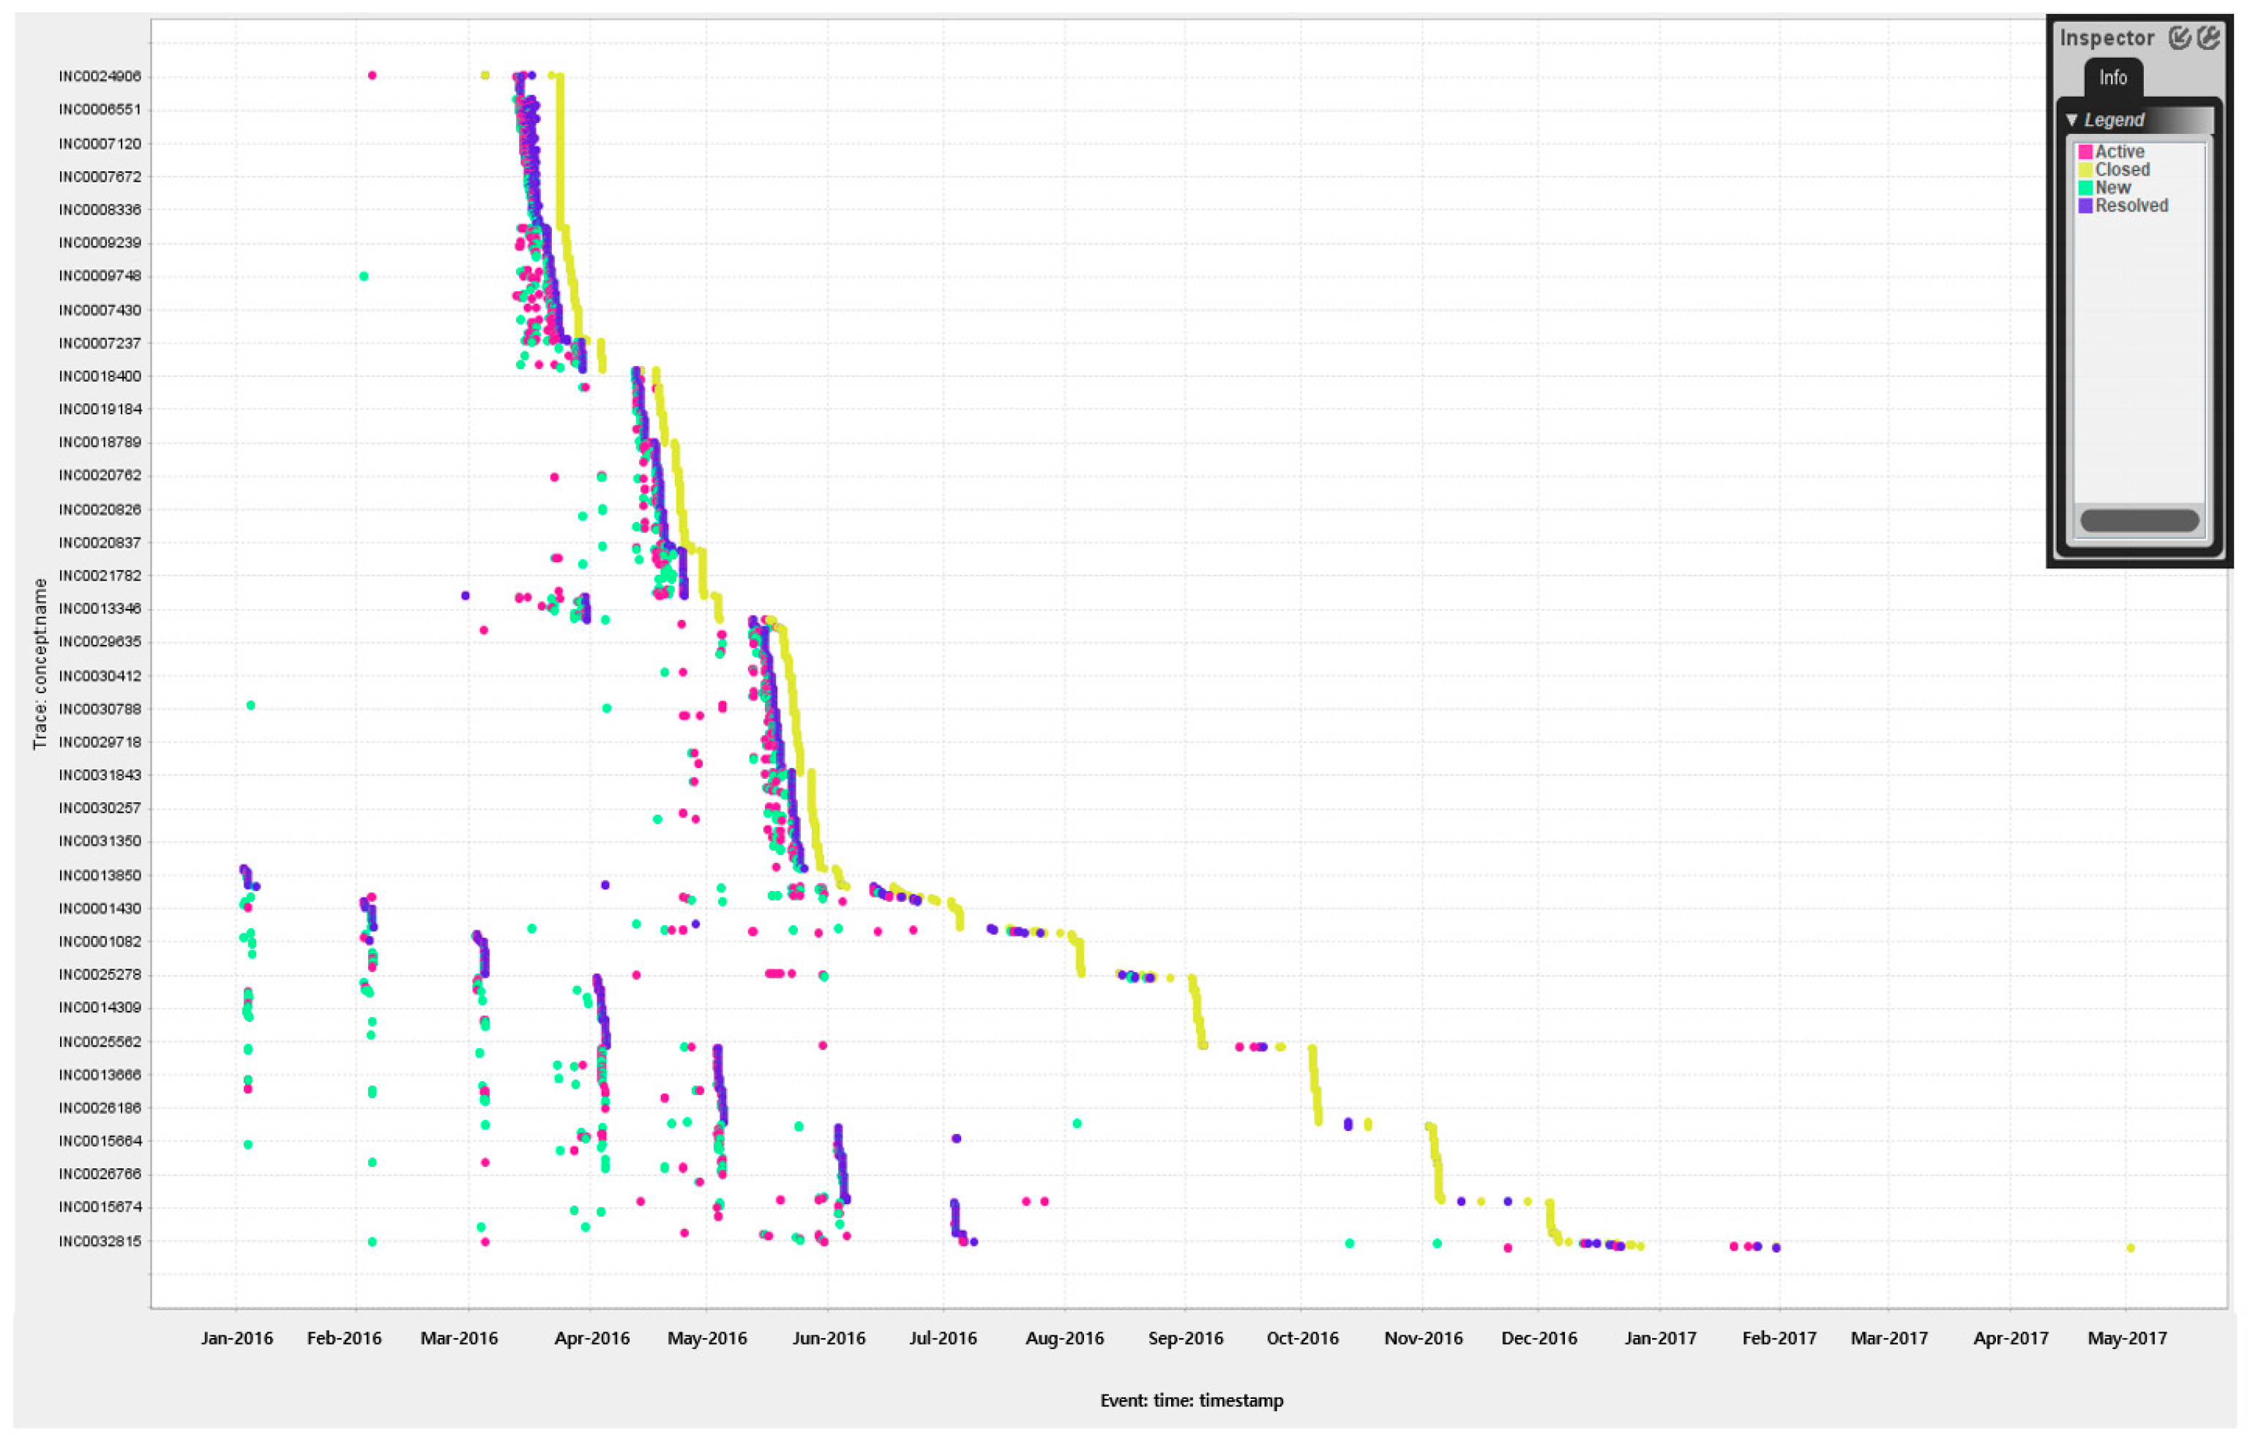Click the 'Event: time: timestamp' axis title
Image resolution: width=2250 pixels, height=1445 pixels.
(1192, 1401)
